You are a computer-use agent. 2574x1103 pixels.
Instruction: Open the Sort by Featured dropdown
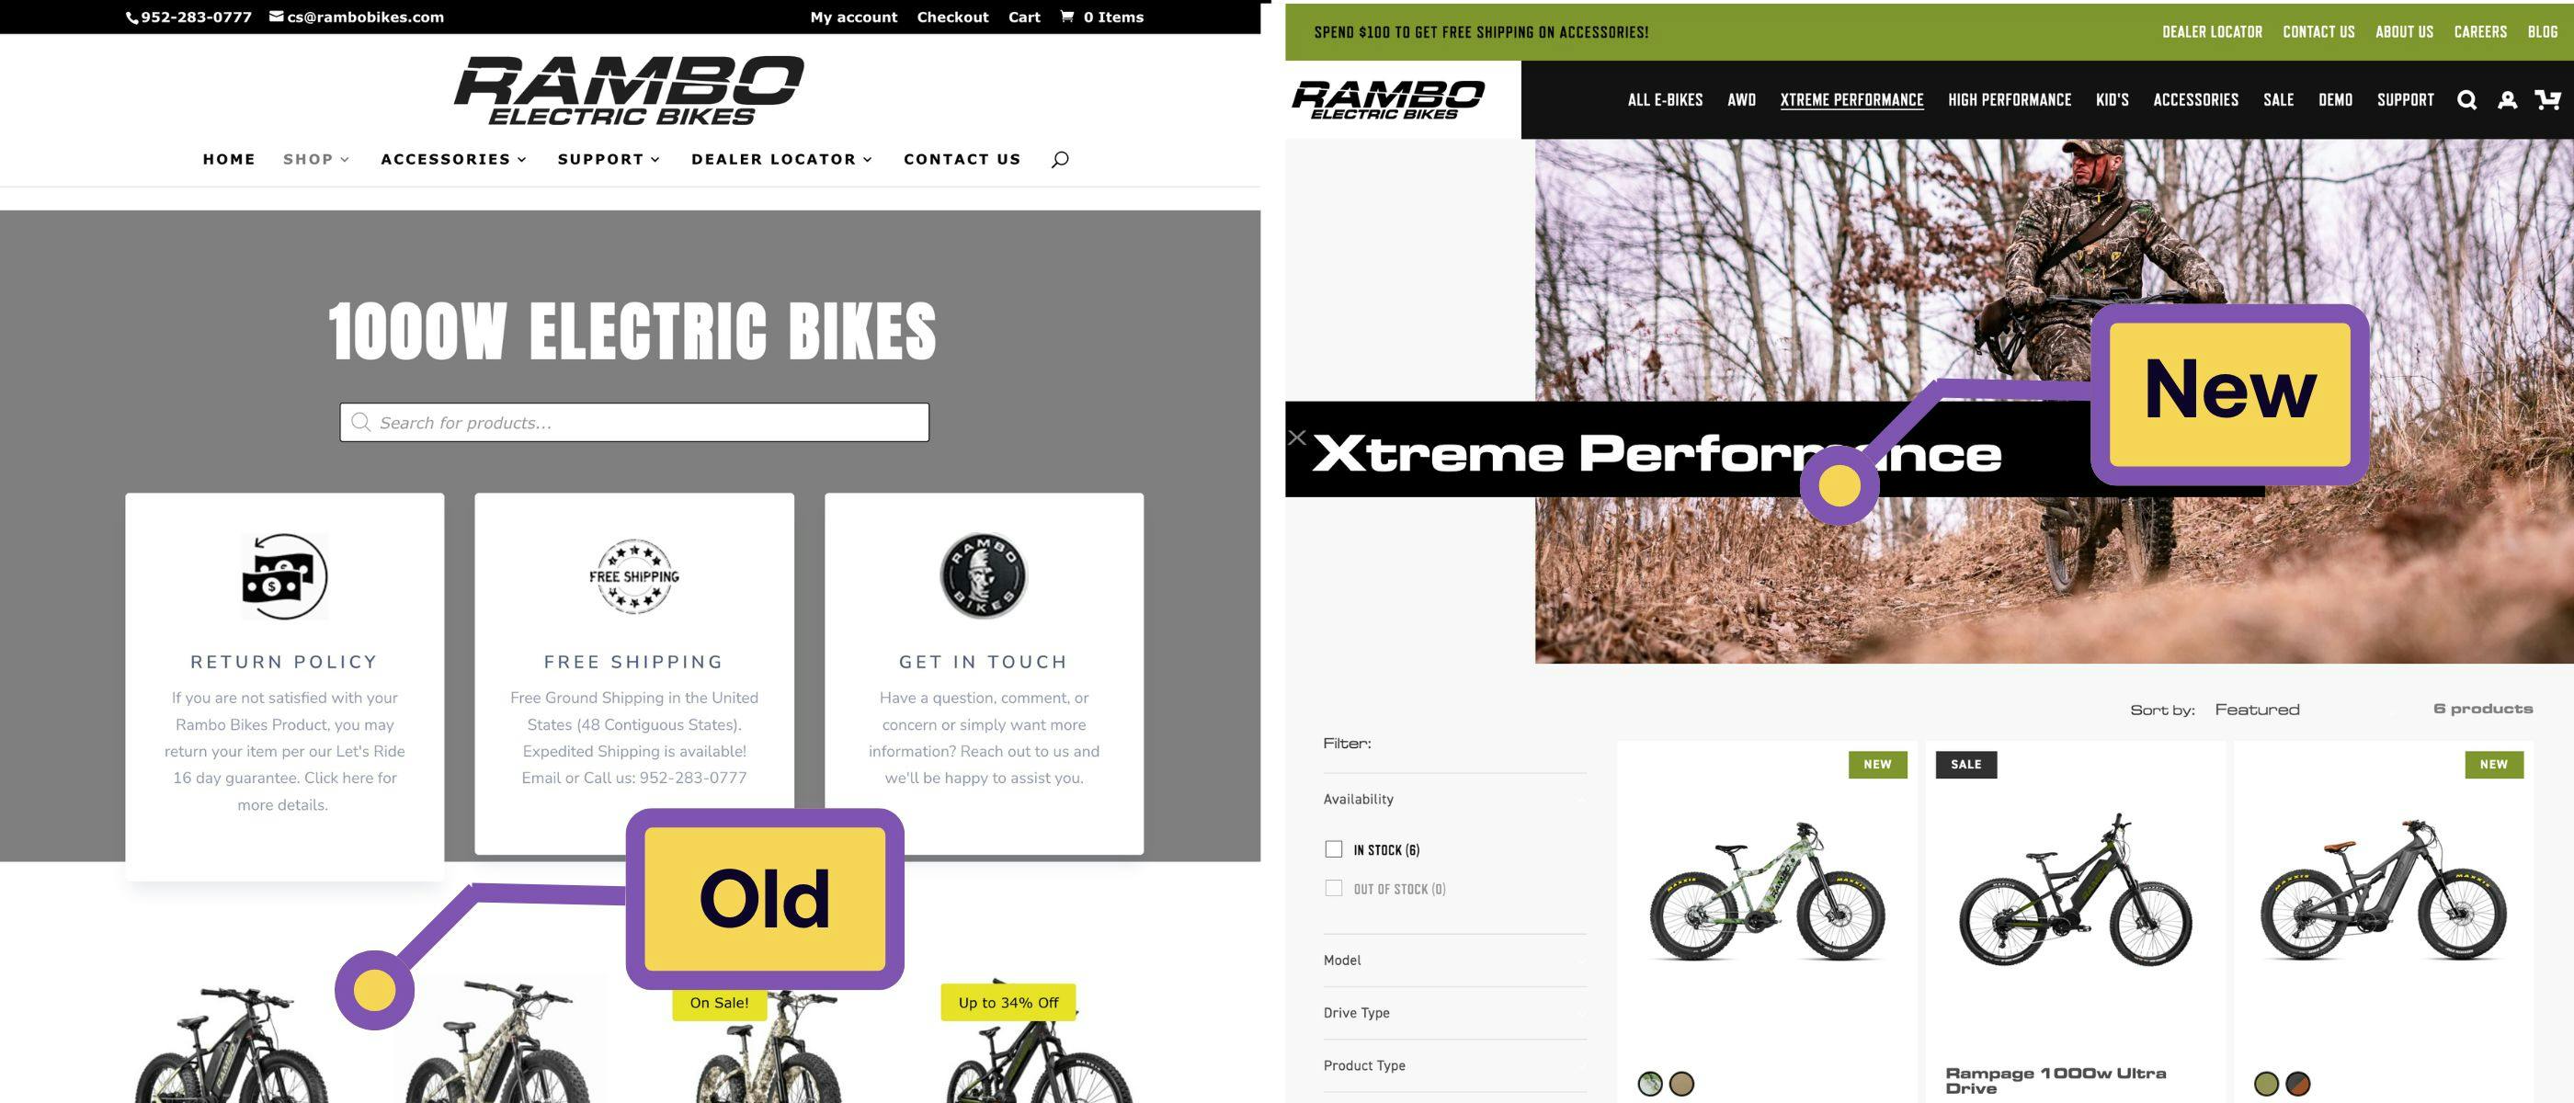coord(2256,710)
